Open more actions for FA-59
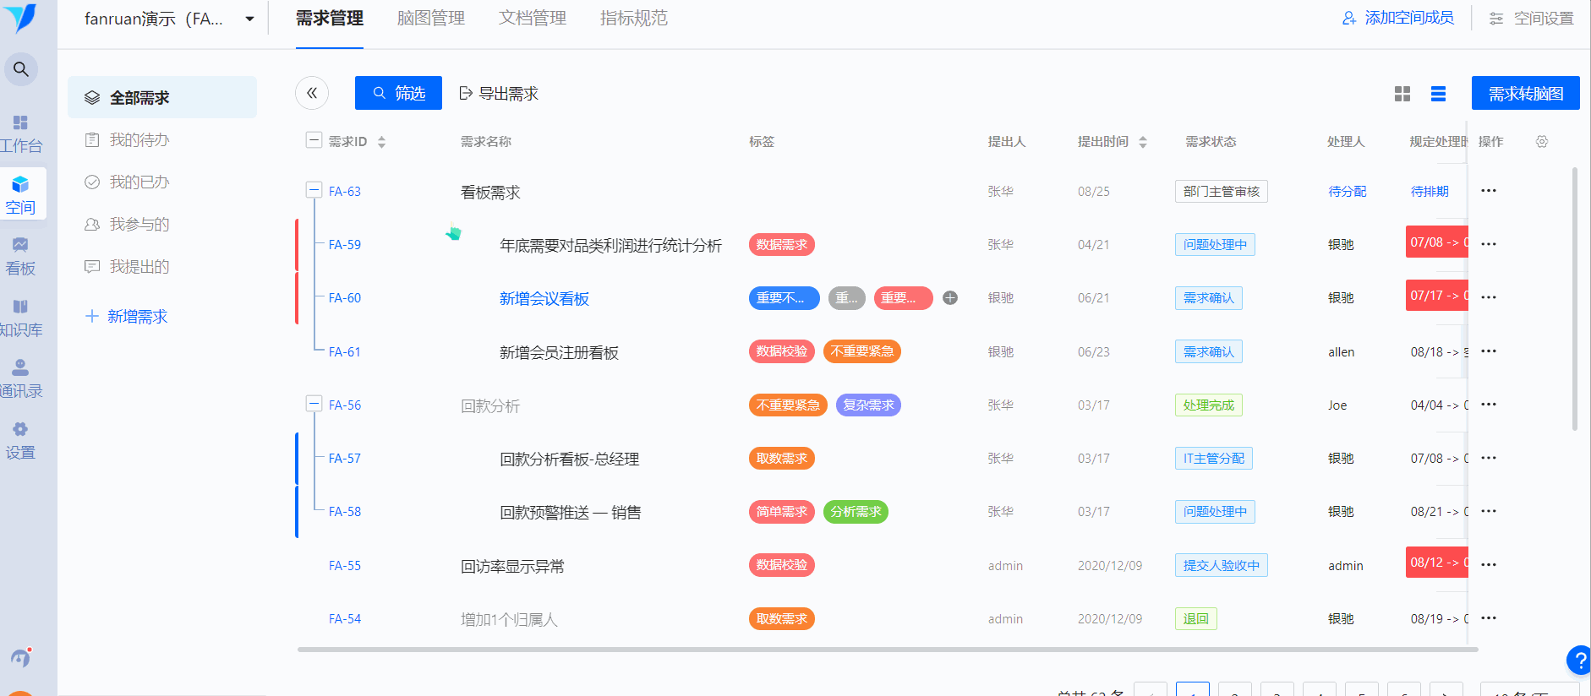The image size is (1591, 696). pyautogui.click(x=1489, y=244)
